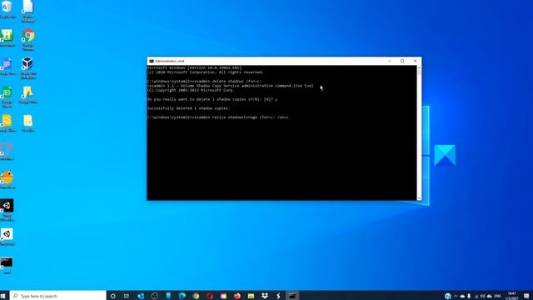The width and height of the screenshot is (533, 300).
Task: Open the green store-like desktop shortcut
Action: [7, 37]
